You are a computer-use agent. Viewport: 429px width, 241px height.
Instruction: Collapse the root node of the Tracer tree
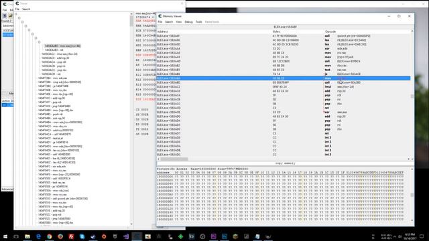[x=16, y=14]
